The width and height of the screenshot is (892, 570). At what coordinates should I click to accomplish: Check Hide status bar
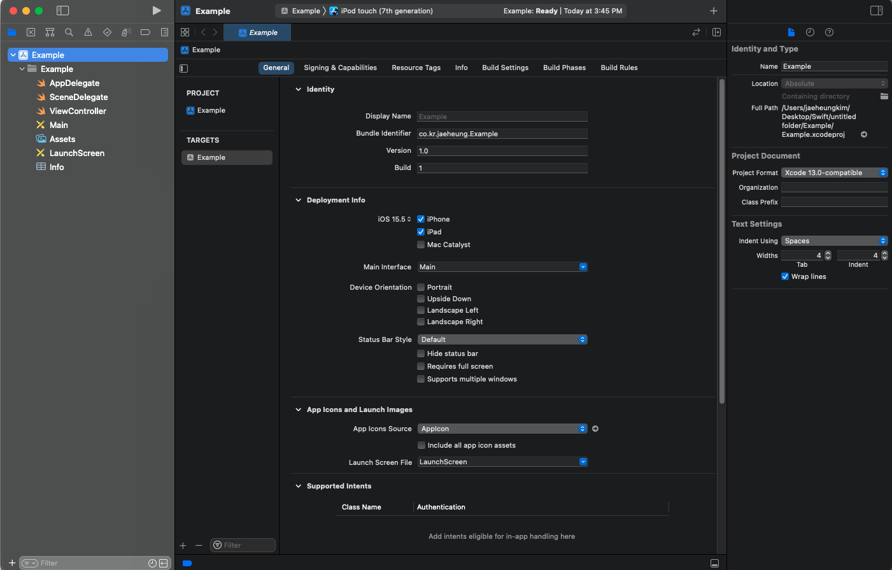point(421,353)
